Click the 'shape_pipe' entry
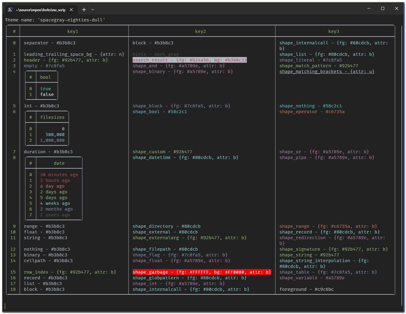The image size is (406, 314). pyautogui.click(x=327, y=157)
